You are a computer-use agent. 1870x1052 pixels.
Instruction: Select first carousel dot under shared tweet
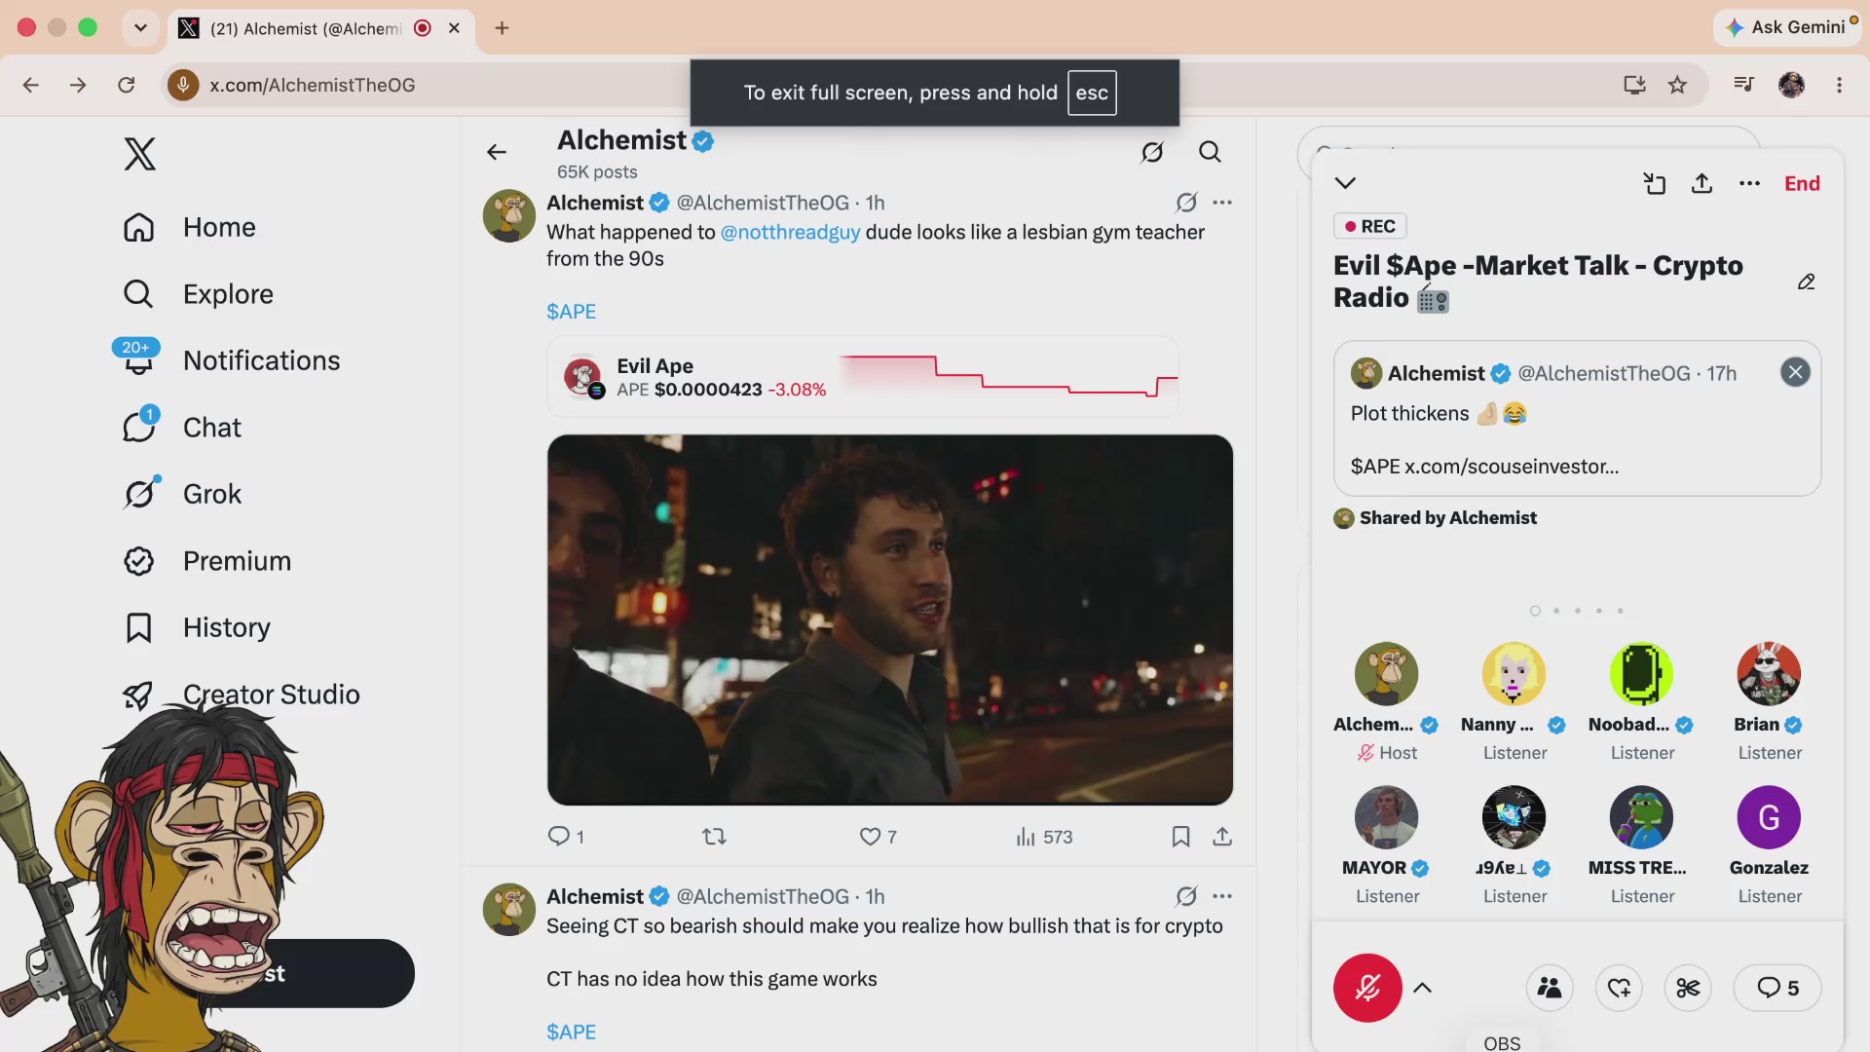click(x=1535, y=611)
